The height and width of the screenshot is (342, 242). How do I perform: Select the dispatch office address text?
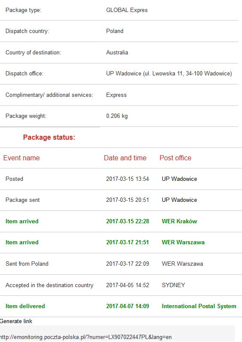click(169, 74)
